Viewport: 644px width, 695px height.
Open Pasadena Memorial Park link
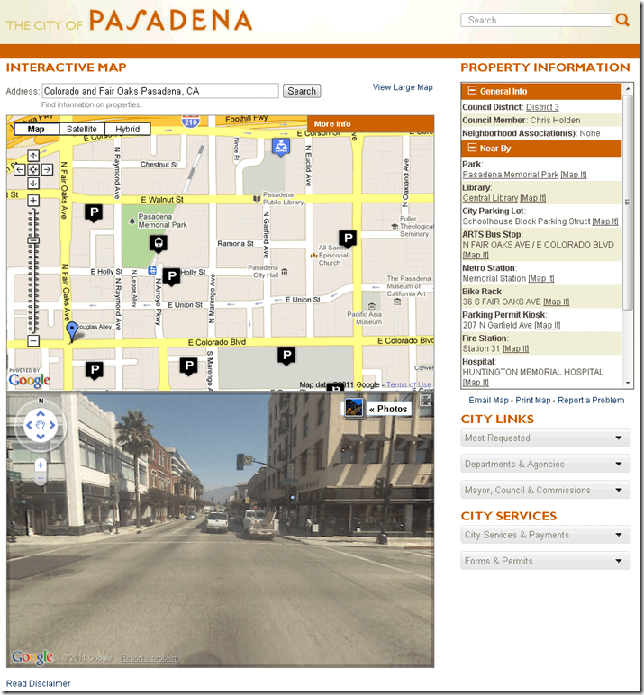(510, 175)
